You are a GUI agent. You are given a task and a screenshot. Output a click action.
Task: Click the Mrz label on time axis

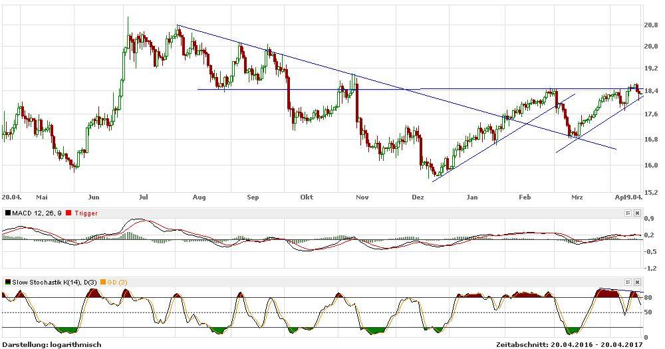pos(577,197)
